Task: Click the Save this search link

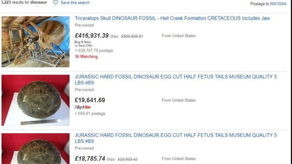Action: pos(75,2)
